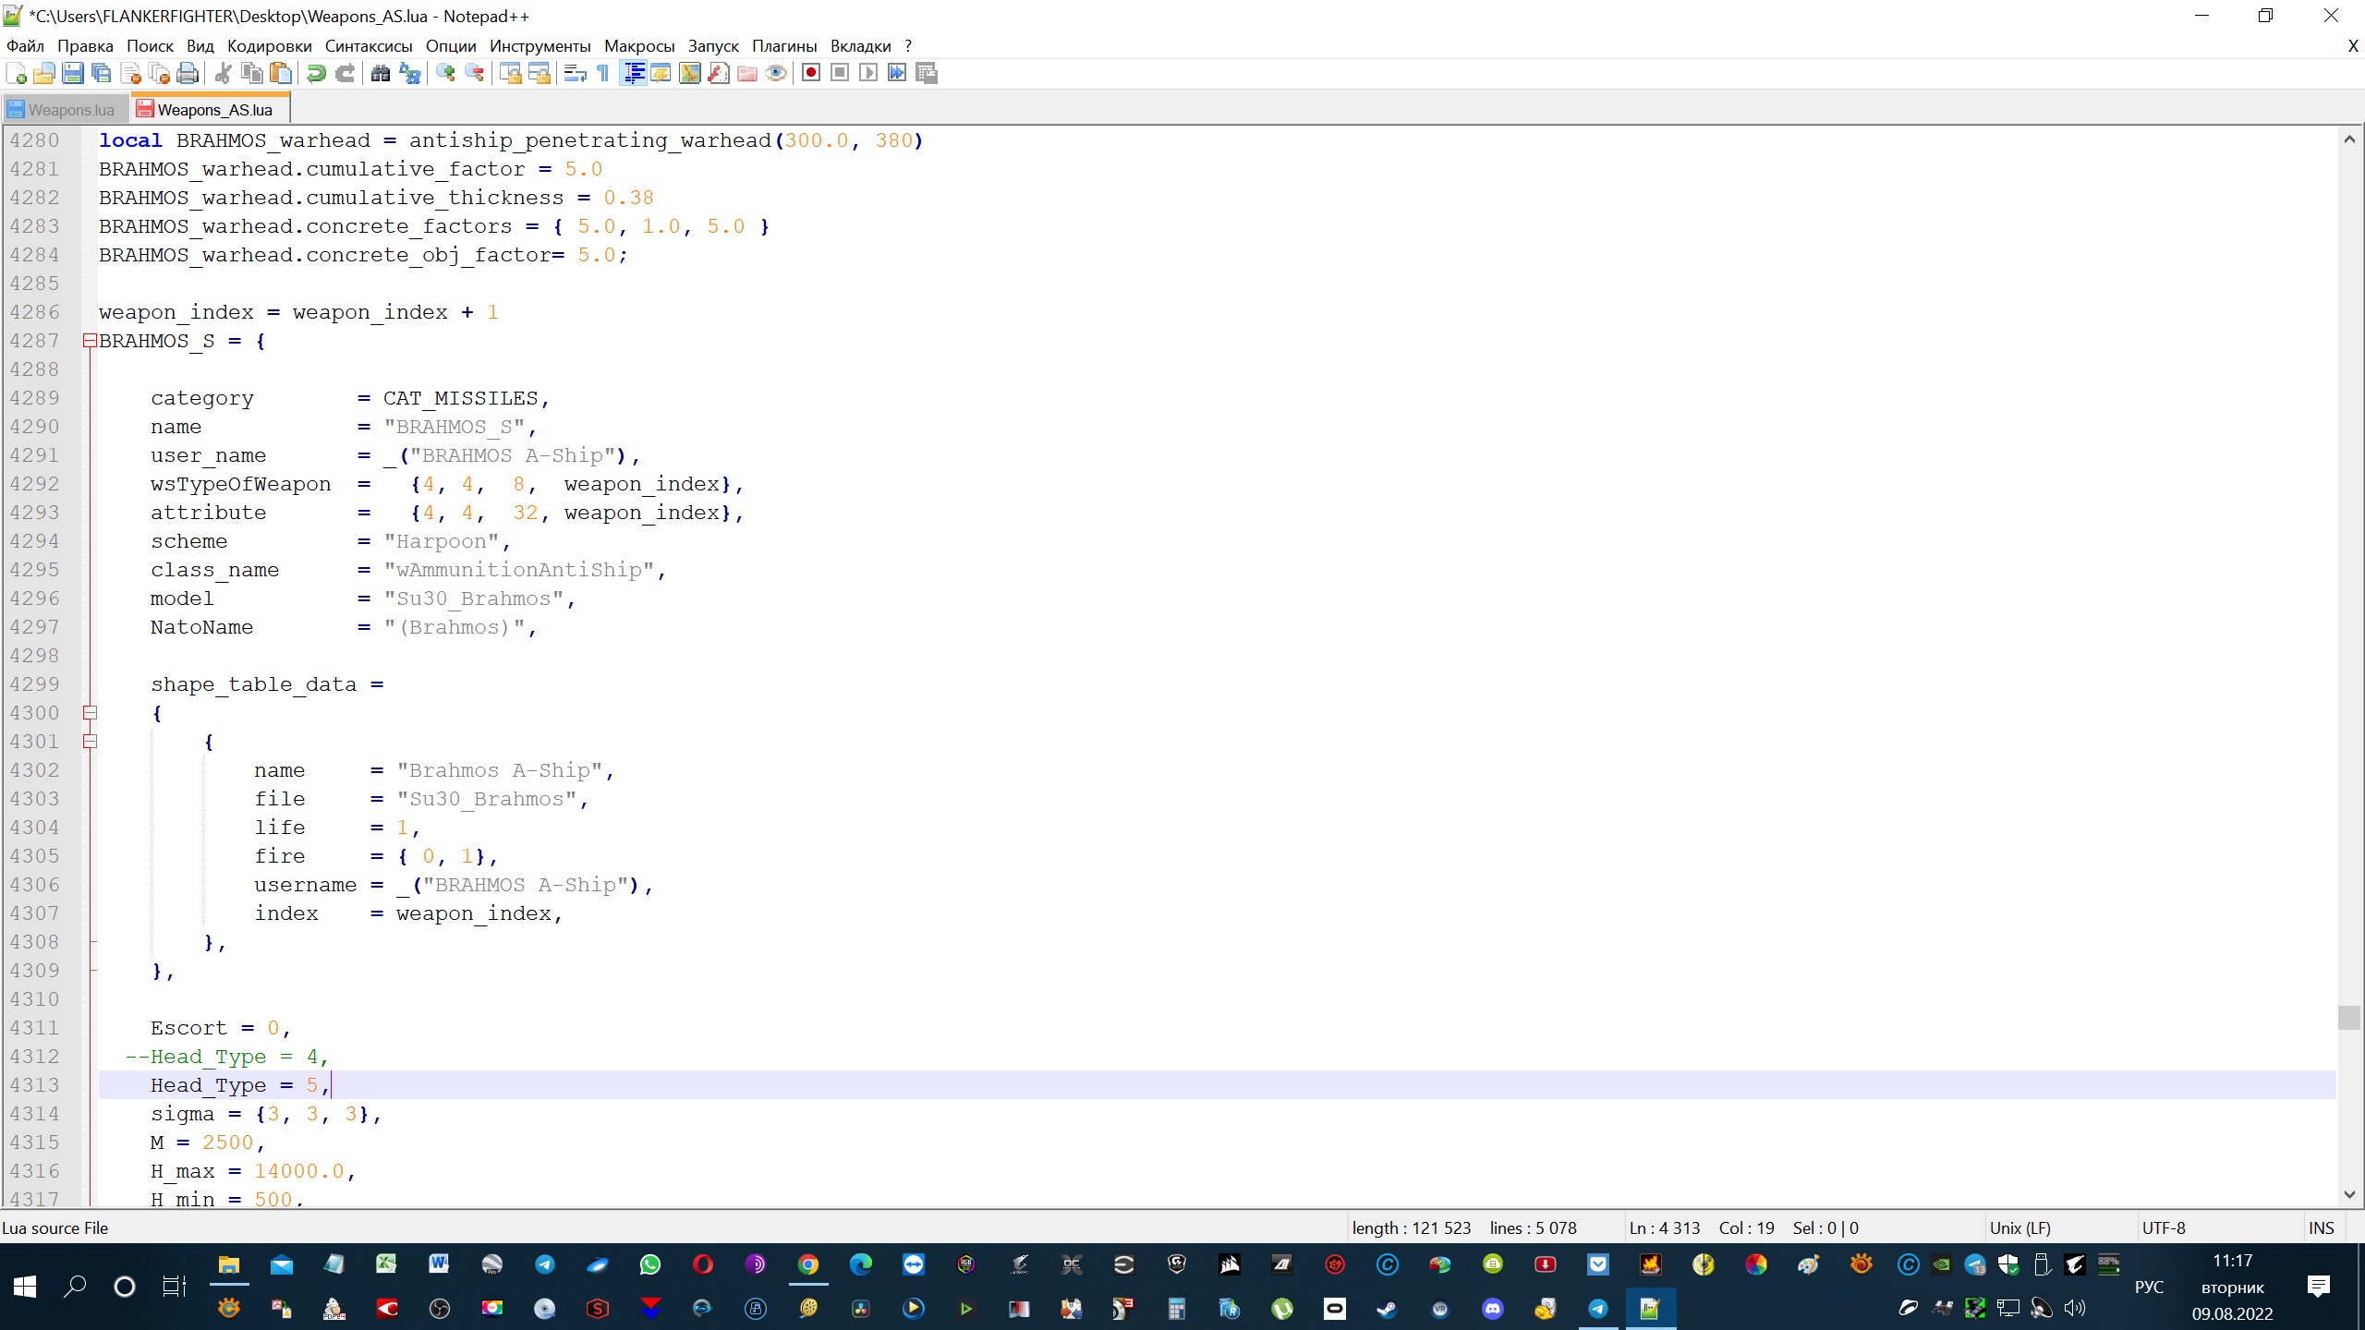Collapse inner table fold at line 4301

(x=90, y=742)
